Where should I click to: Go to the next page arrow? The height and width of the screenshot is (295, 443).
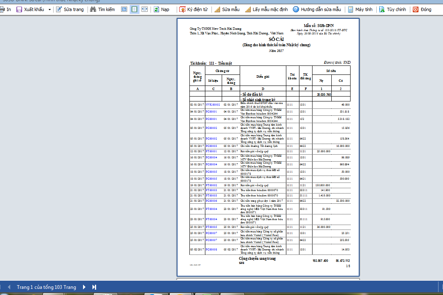(x=84, y=287)
